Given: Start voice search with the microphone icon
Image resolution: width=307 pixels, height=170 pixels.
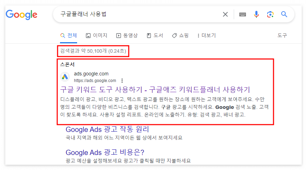Looking at the screenshot, I should pyautogui.click(x=256, y=14).
